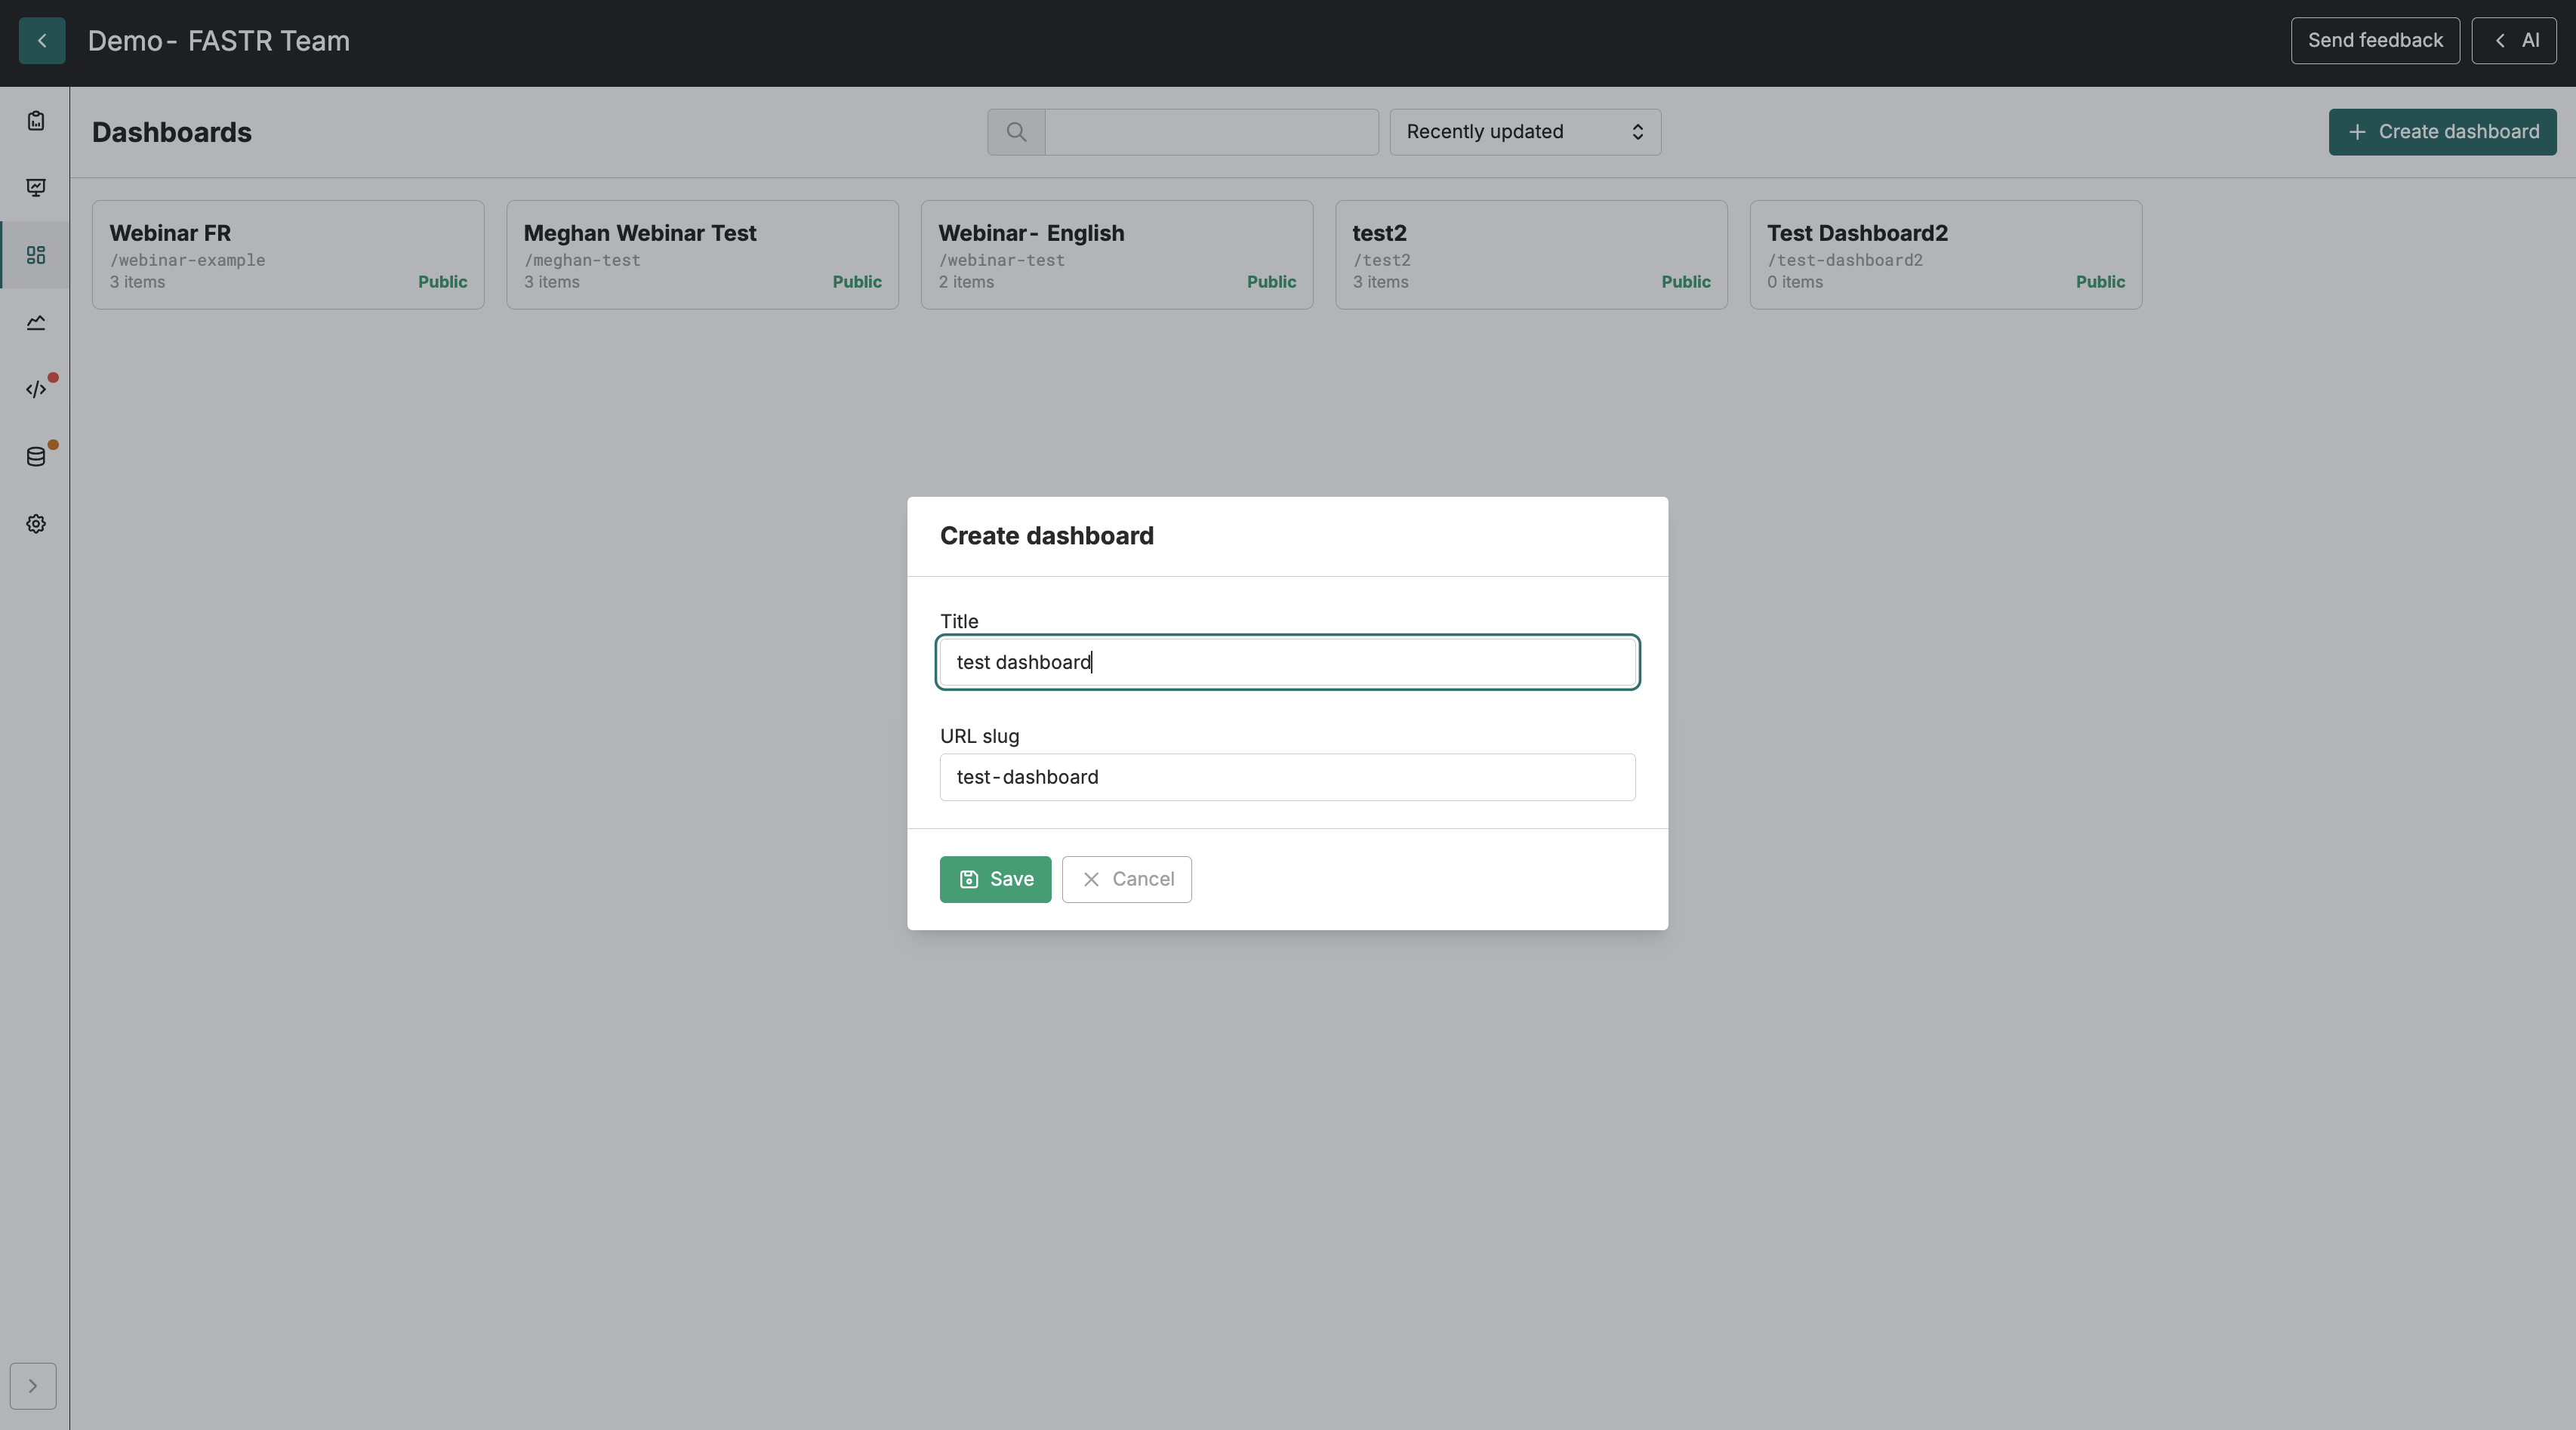Screen dimensions: 2576x1430
Task: Click the Dashboards page heading
Action: [x=172, y=132]
